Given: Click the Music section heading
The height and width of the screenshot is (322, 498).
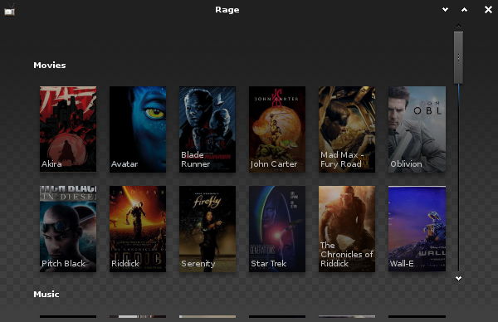Looking at the screenshot, I should coord(46,294).
